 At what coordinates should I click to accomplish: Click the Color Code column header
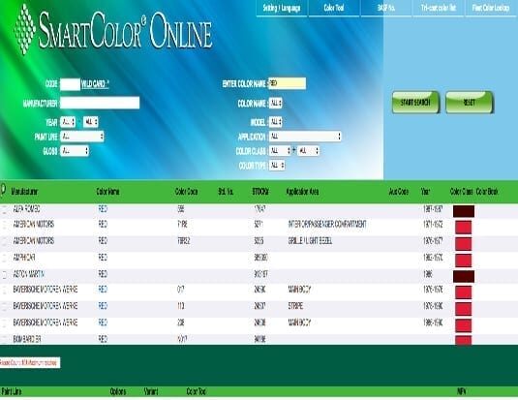[186, 192]
